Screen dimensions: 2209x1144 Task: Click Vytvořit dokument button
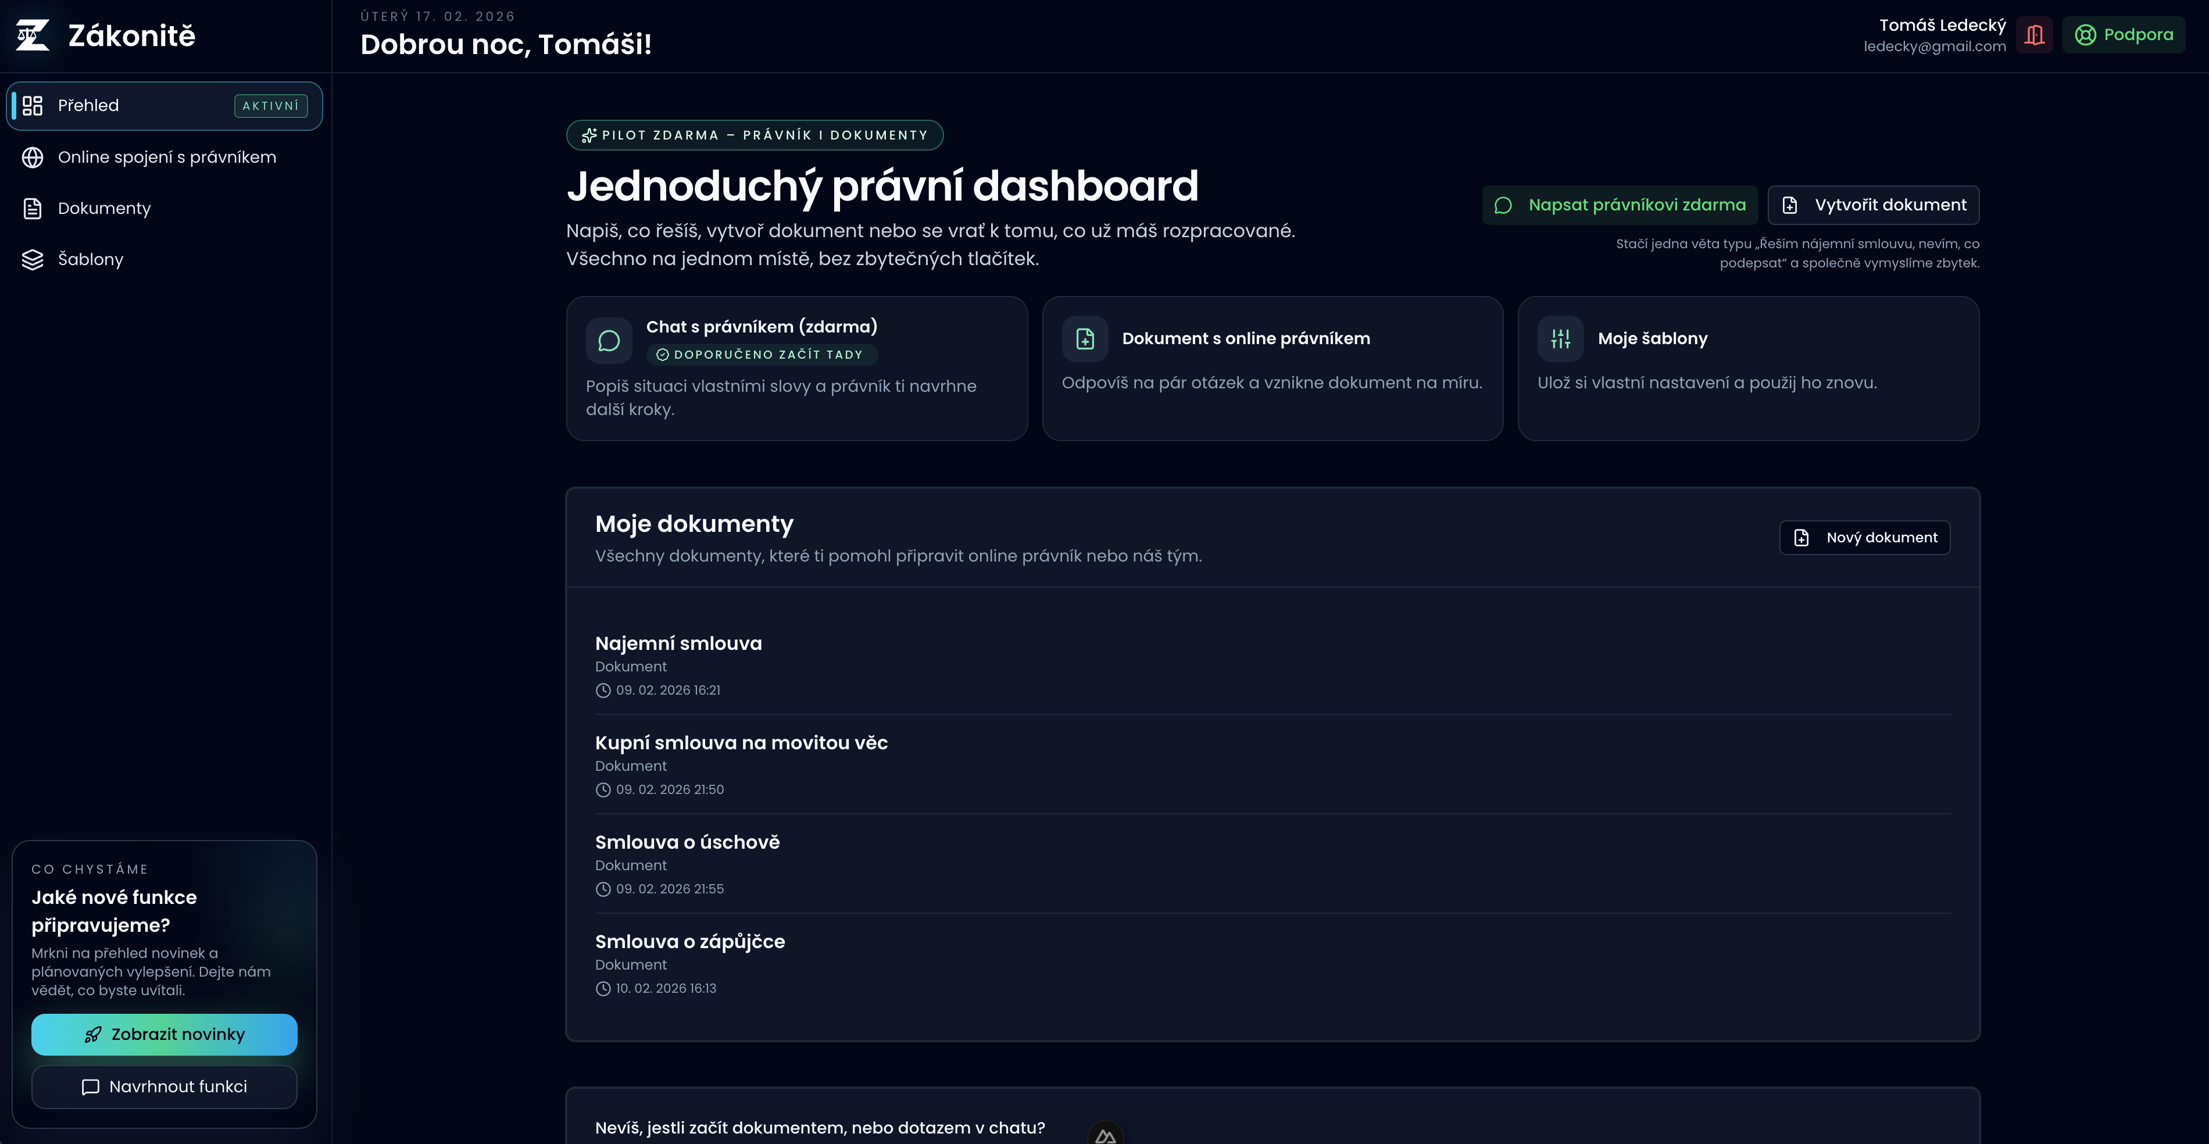[x=1873, y=205]
